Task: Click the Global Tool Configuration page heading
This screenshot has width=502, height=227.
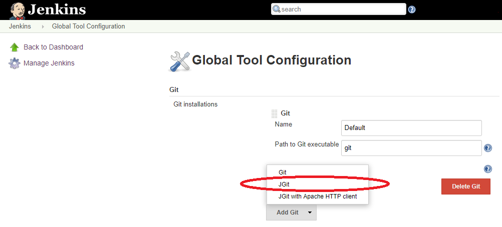Action: pos(272,60)
